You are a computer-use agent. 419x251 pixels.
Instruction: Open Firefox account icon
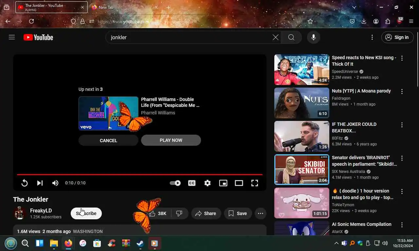pyautogui.click(x=376, y=21)
